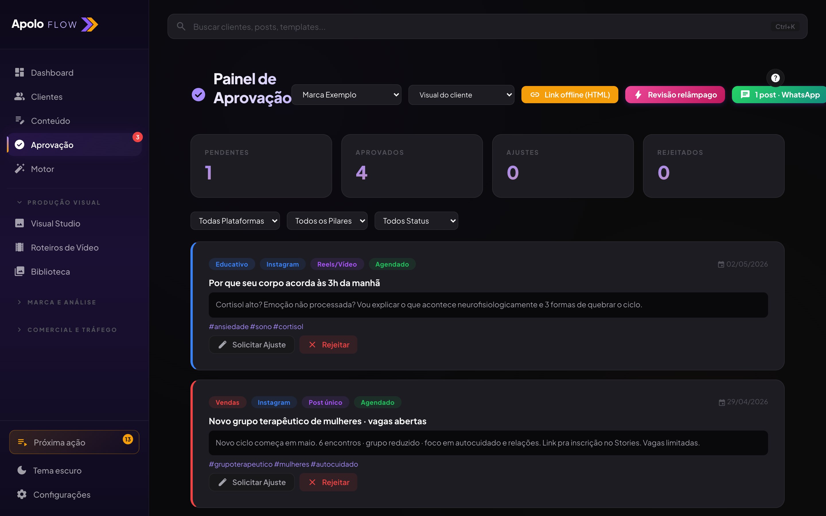Click the Apolo Flow logo arrow

point(89,25)
